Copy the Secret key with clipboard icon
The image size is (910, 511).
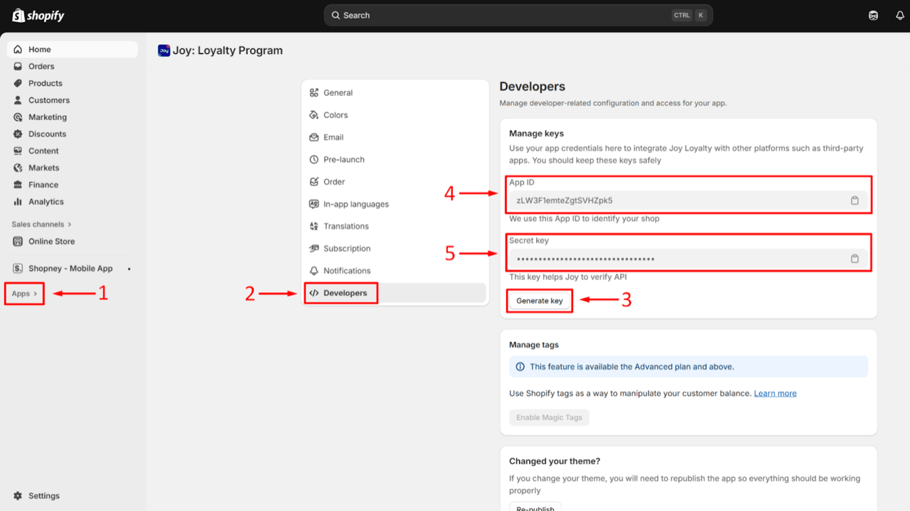[x=855, y=259]
